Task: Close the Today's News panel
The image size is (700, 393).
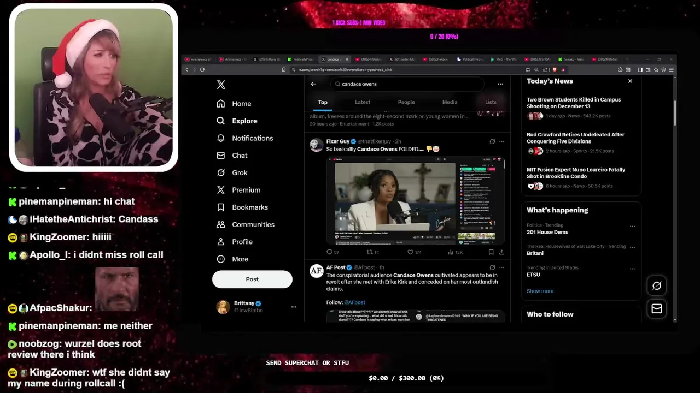Action: tap(630, 81)
